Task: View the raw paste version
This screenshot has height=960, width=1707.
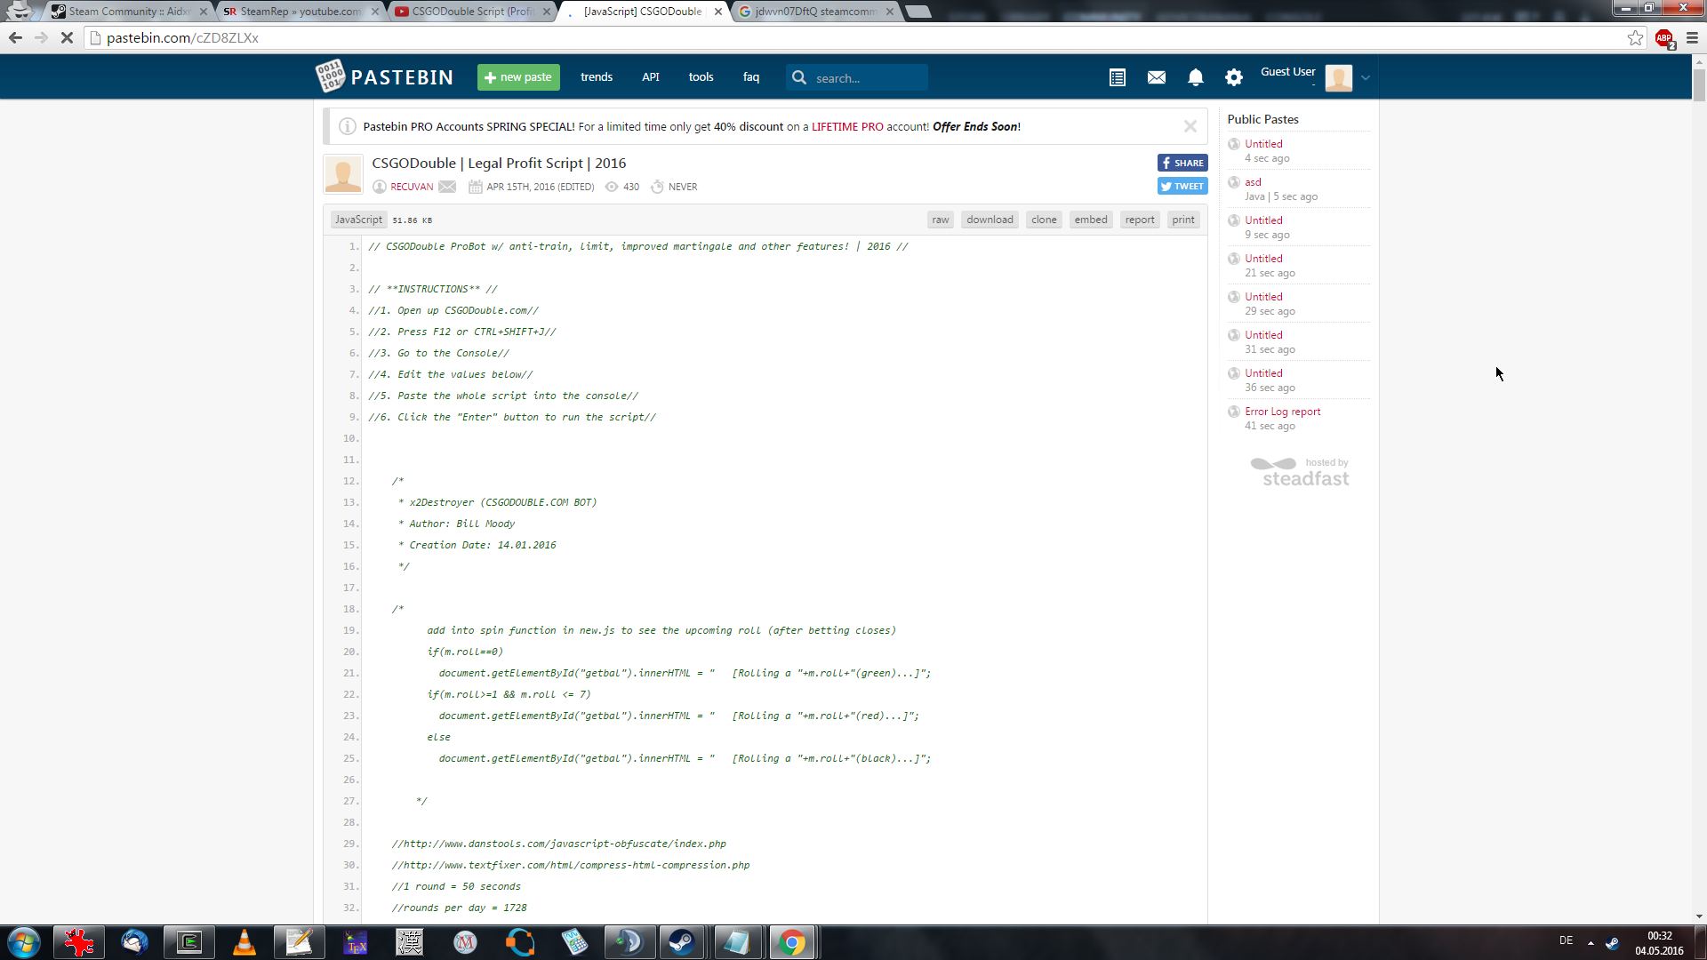Action: 941,220
